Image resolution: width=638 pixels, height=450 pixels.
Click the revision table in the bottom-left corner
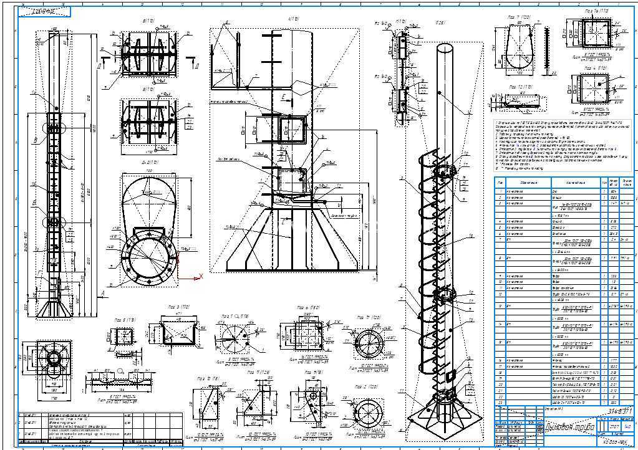point(100,429)
